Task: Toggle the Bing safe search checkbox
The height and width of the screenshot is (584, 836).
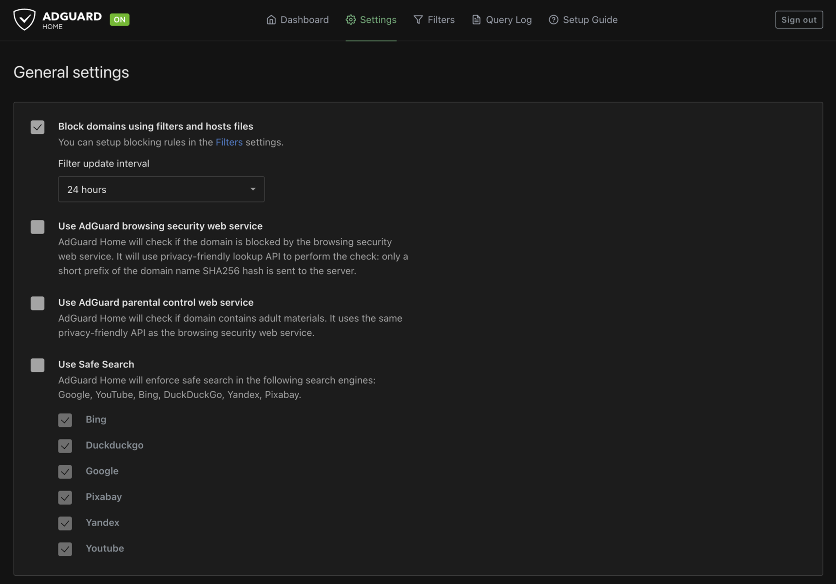Action: click(x=65, y=420)
